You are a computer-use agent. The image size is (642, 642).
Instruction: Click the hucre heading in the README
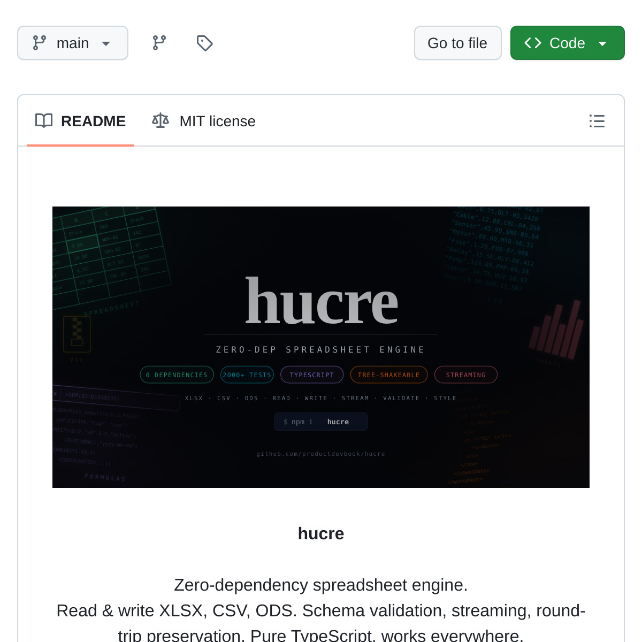[320, 533]
